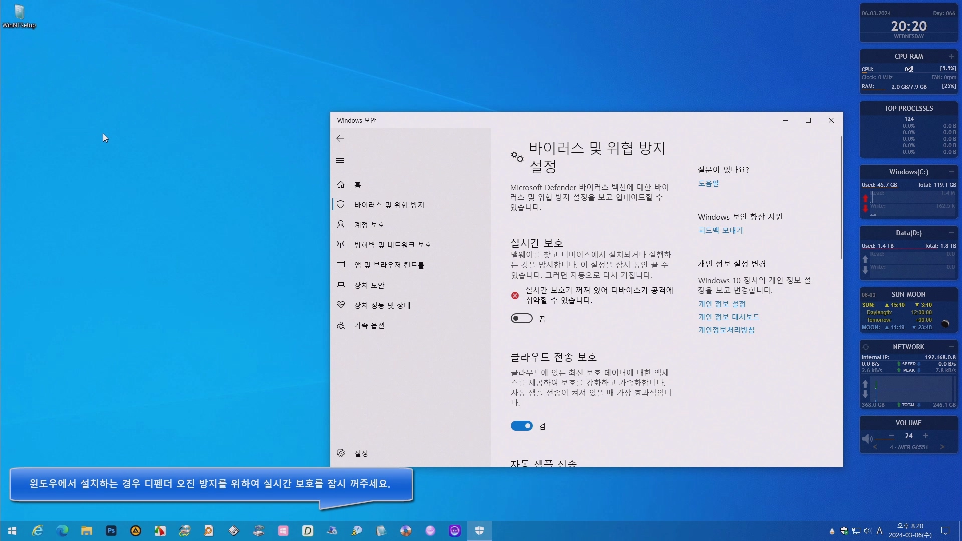Click the Windows Security shield taskbar button
Viewport: 962px width, 541px height.
(x=479, y=531)
